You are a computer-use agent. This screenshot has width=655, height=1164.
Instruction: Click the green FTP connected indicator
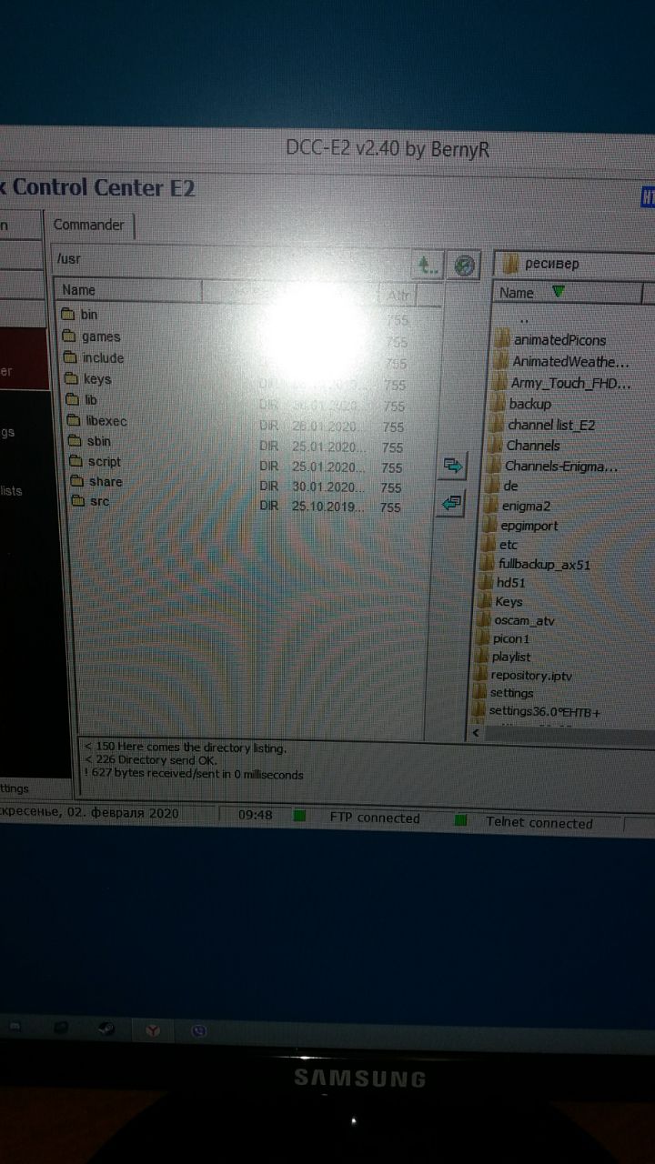(299, 816)
